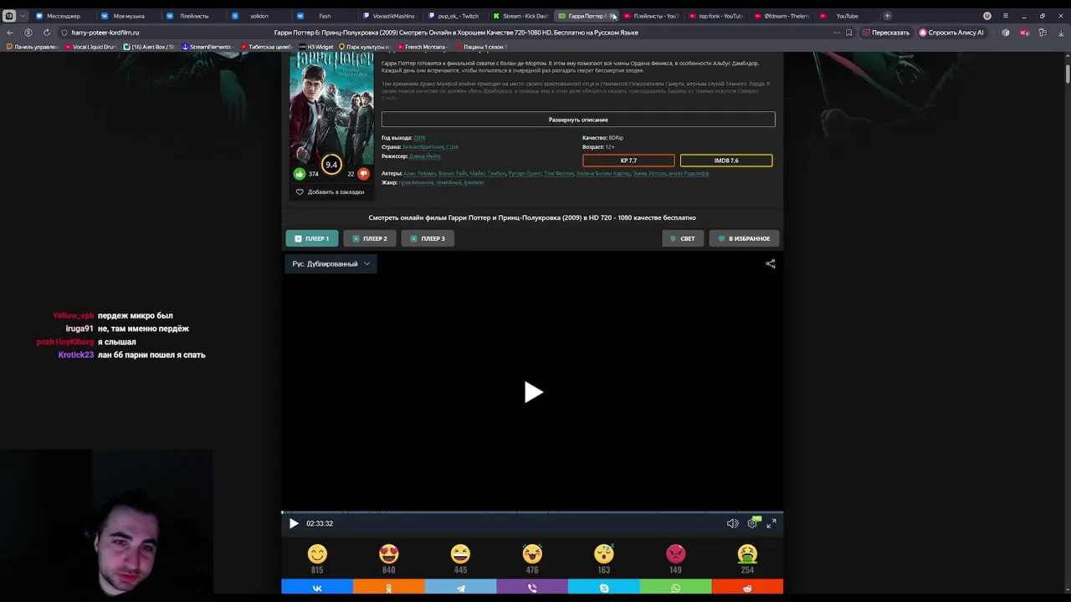Open the Эмма Уотсон actor link
1071x602 pixels.
click(x=648, y=174)
